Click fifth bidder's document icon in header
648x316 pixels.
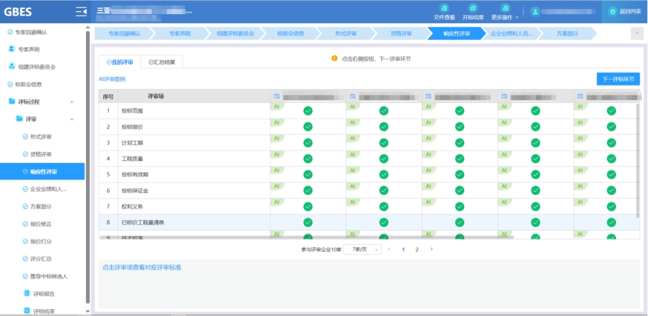(580, 97)
